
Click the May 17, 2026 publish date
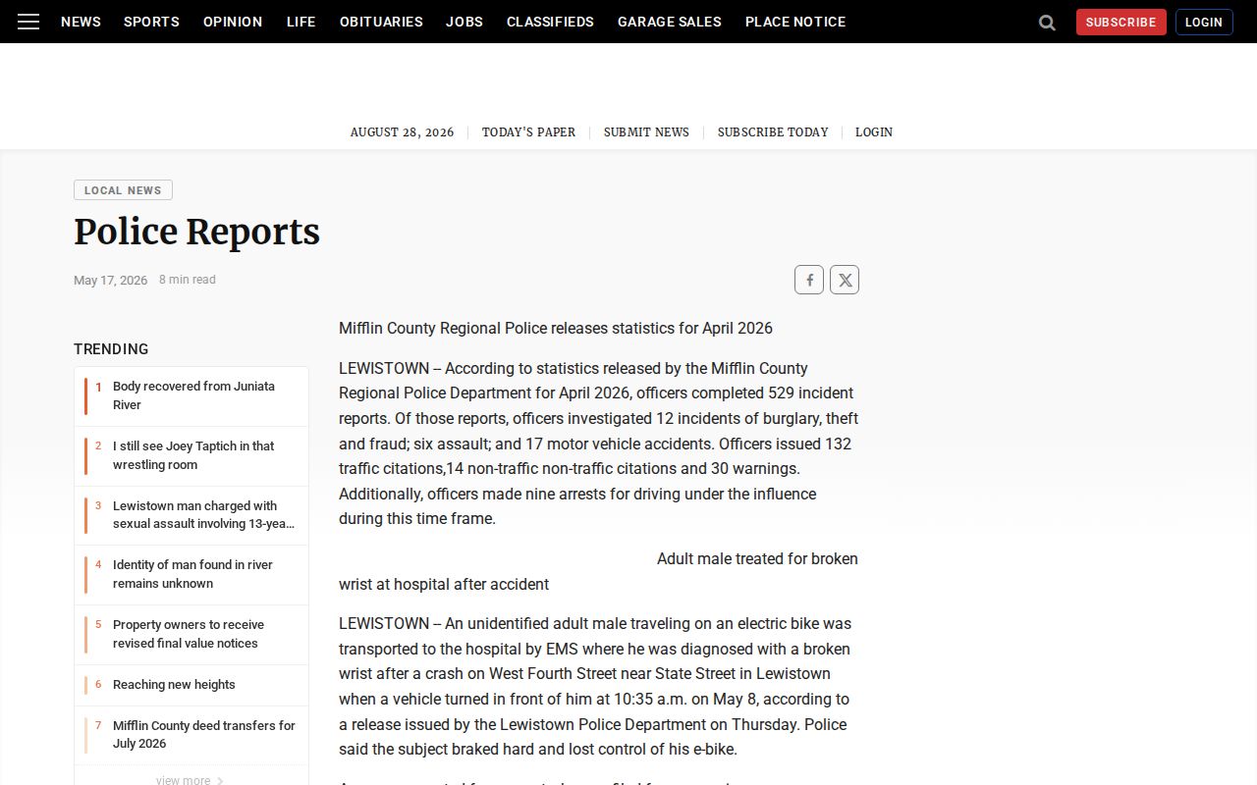point(110,281)
